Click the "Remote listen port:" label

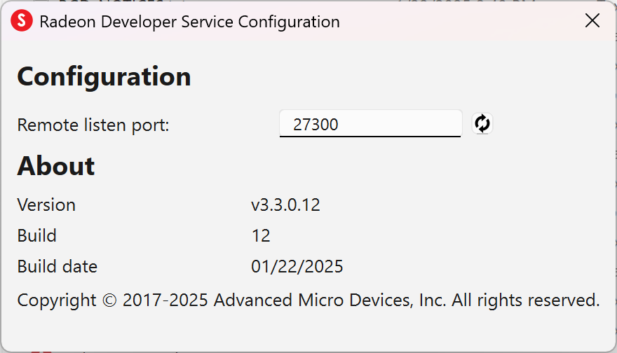[93, 125]
